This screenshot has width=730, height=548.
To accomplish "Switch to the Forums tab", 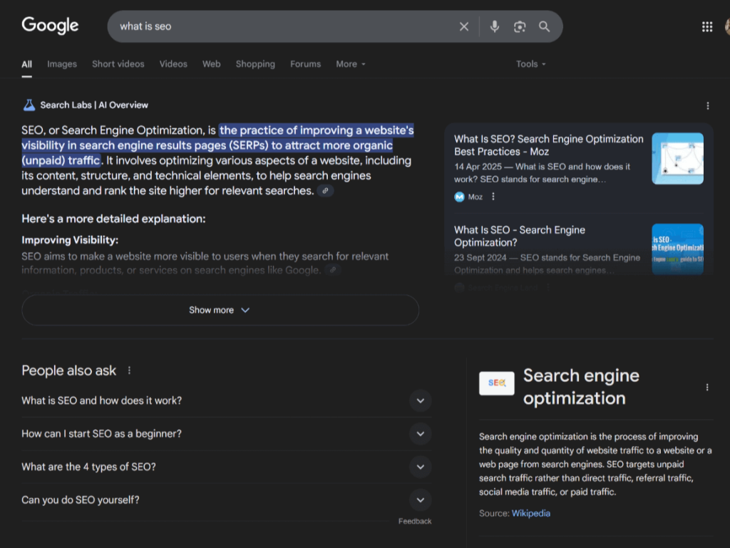I will point(305,64).
